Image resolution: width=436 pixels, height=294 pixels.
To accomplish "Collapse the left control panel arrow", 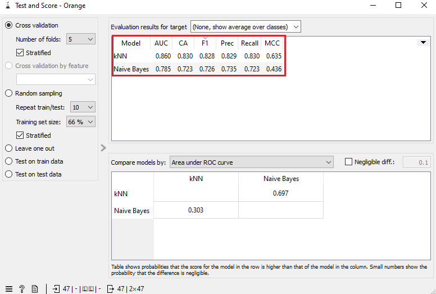I will (x=103, y=148).
